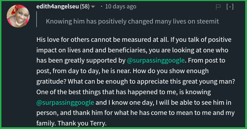Click edith4angelseu's round avatar photo

click(18, 16)
